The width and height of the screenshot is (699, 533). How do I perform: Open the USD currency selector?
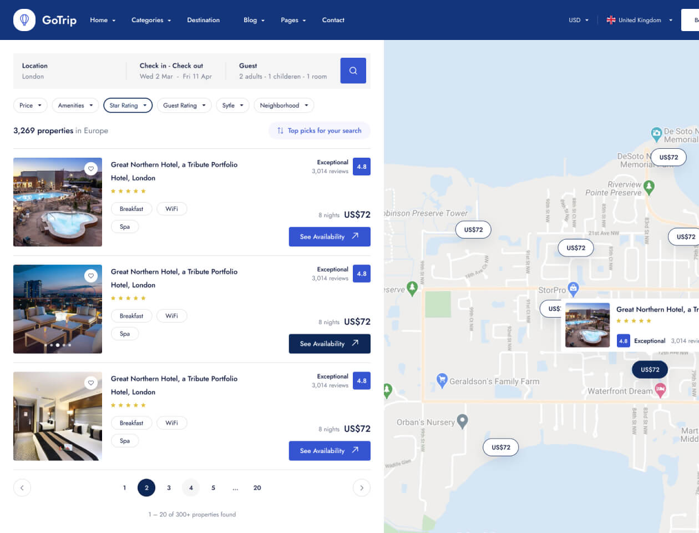579,20
